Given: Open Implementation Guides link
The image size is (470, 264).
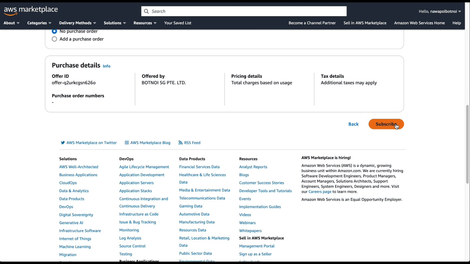Looking at the screenshot, I should pos(260,207).
